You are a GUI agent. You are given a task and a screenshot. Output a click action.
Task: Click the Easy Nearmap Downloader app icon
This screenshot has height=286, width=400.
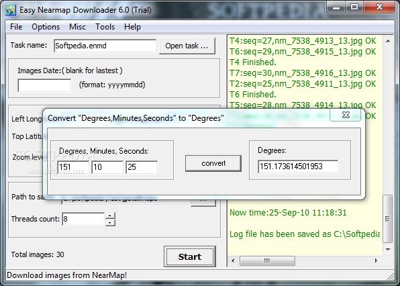click(x=11, y=10)
